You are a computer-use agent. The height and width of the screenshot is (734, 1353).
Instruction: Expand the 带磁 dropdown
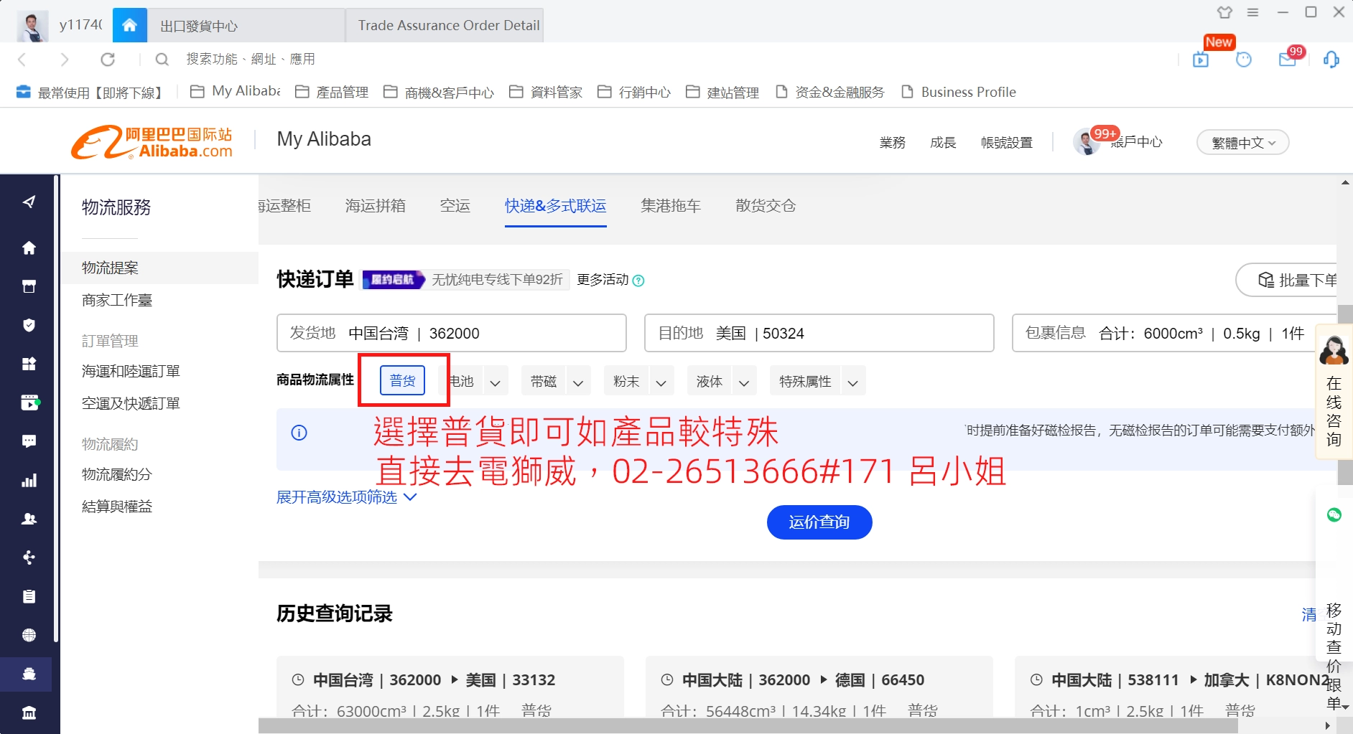click(578, 382)
